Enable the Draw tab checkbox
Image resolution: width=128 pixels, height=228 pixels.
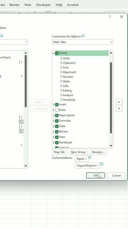tap(57, 110)
